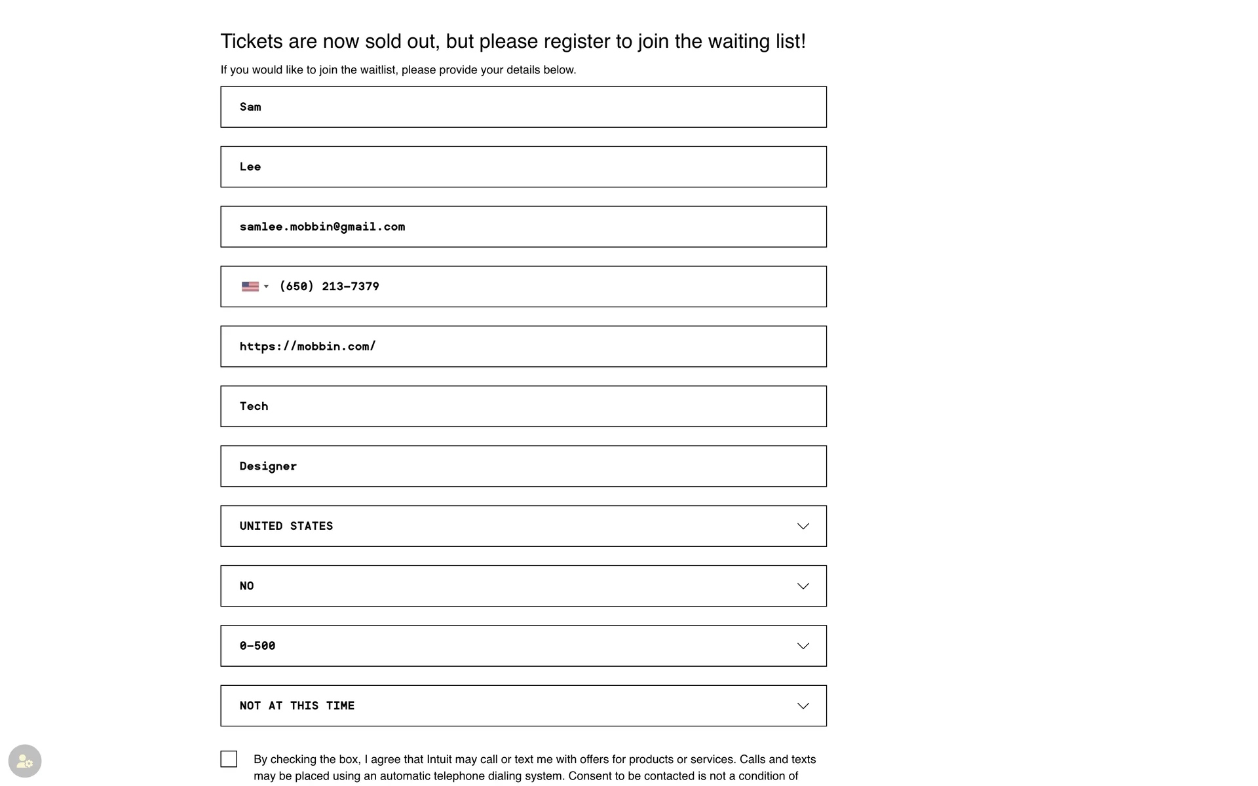Image resolution: width=1258 pixels, height=786 pixels.
Task: Open the phone country code arrow
Action: point(266,286)
